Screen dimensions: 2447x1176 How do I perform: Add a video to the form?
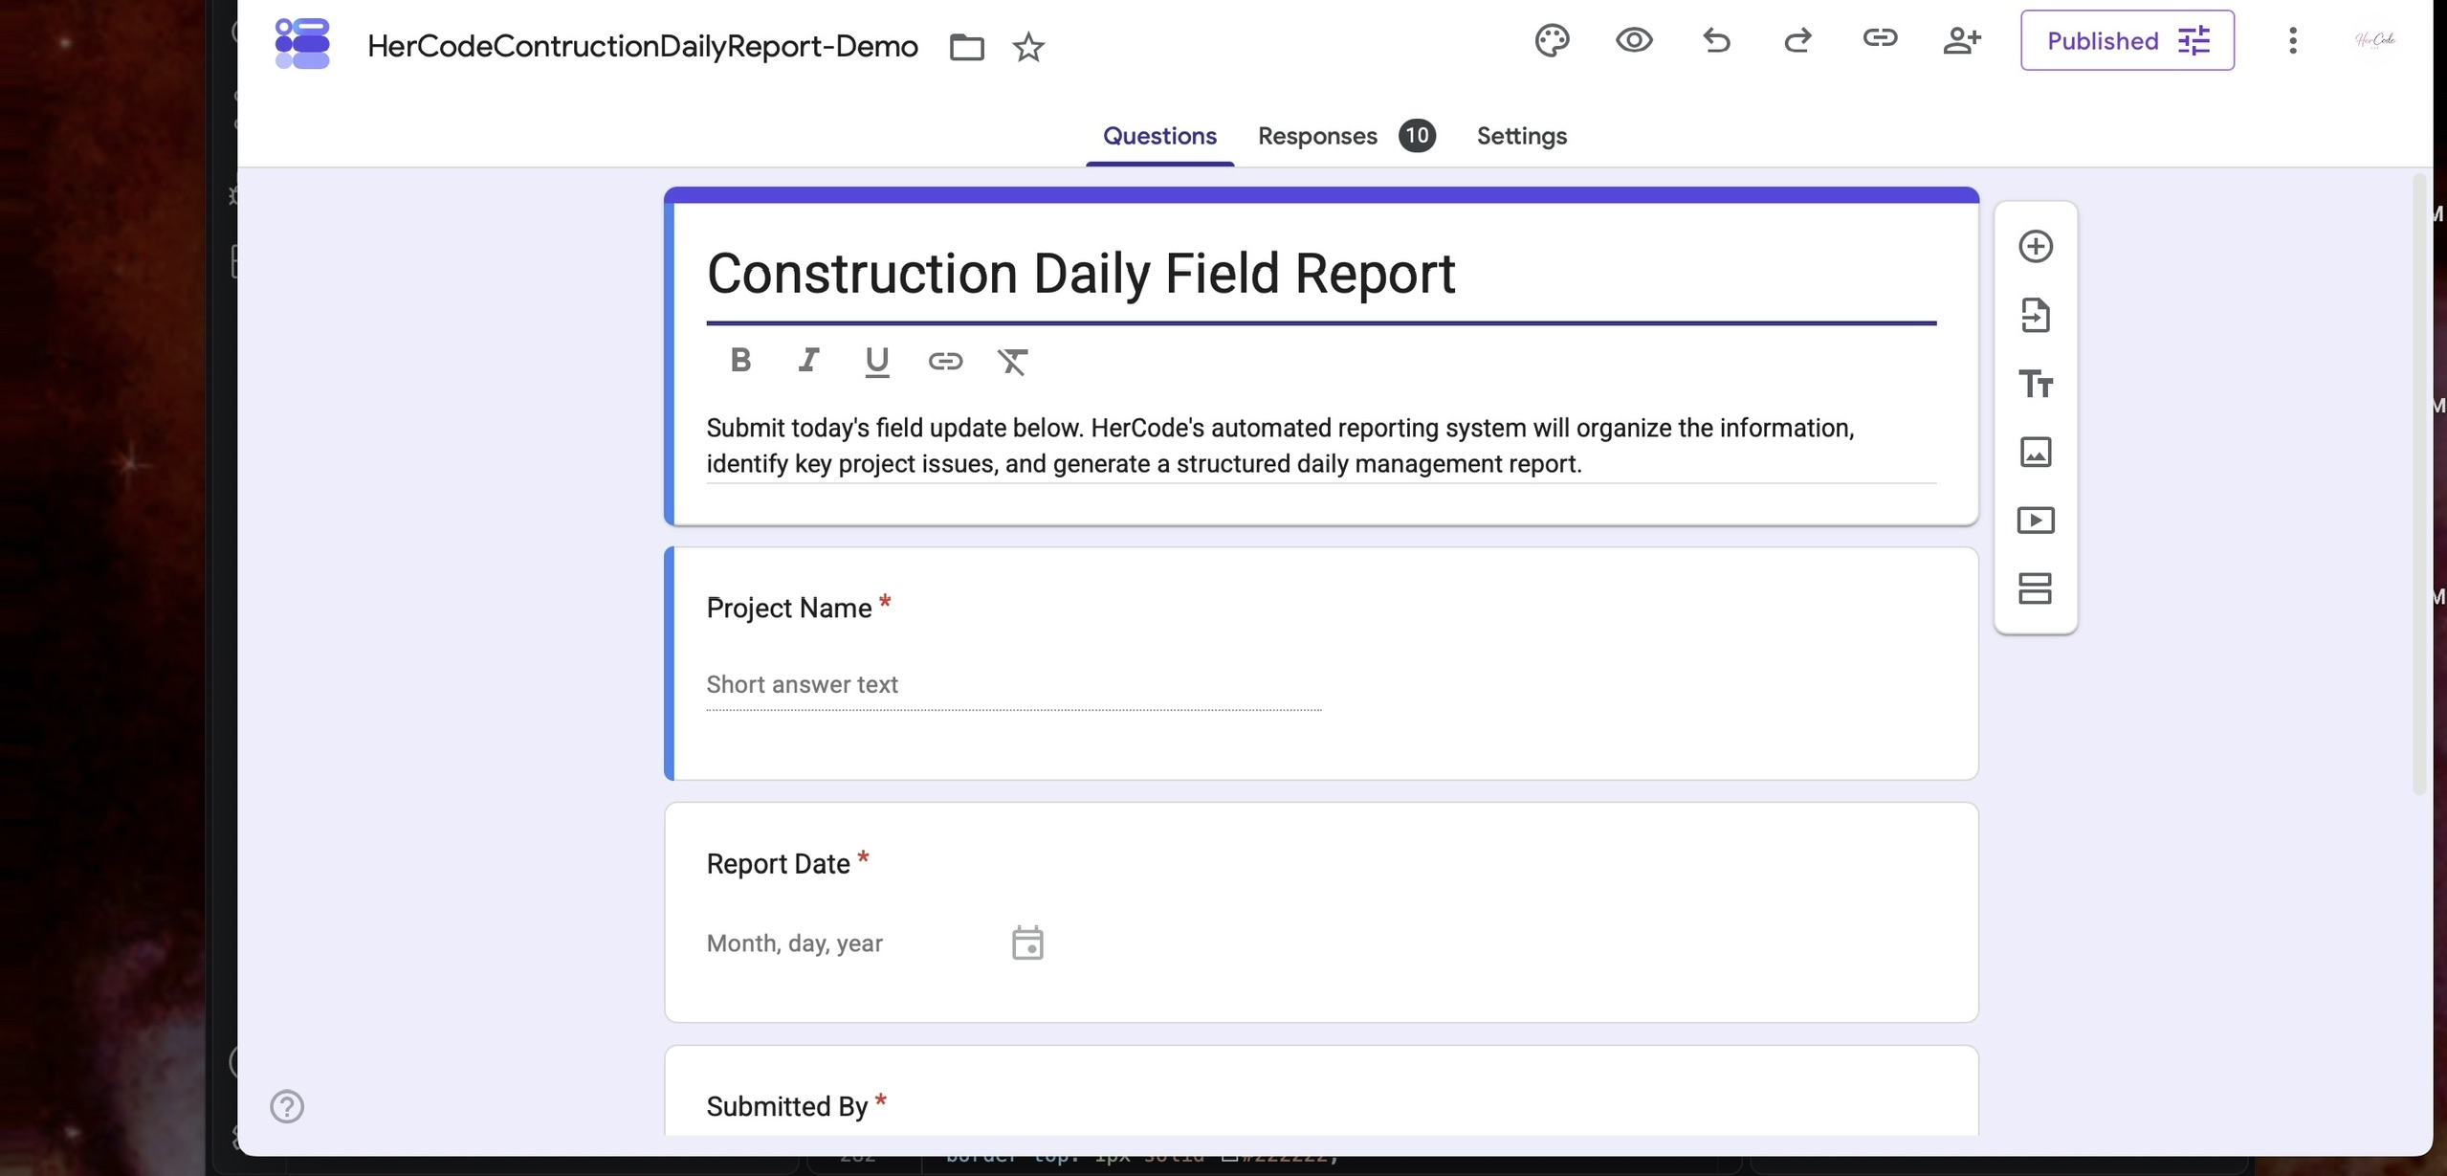pyautogui.click(x=2035, y=521)
